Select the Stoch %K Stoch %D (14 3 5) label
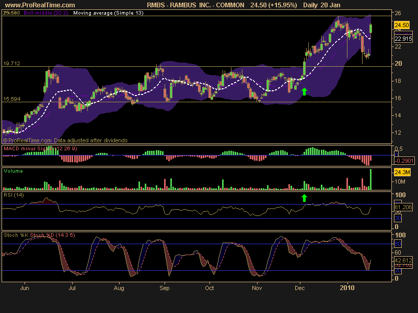Screen dimensions: 418x313 [39, 235]
